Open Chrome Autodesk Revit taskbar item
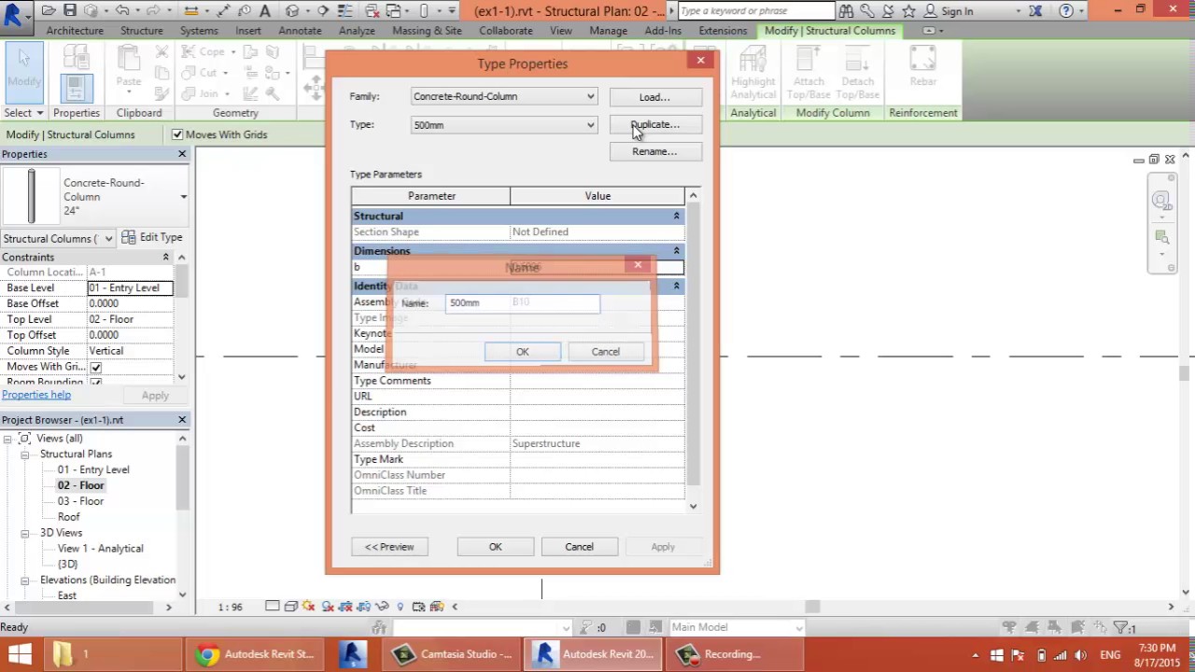The image size is (1195, 672). pyautogui.click(x=255, y=654)
